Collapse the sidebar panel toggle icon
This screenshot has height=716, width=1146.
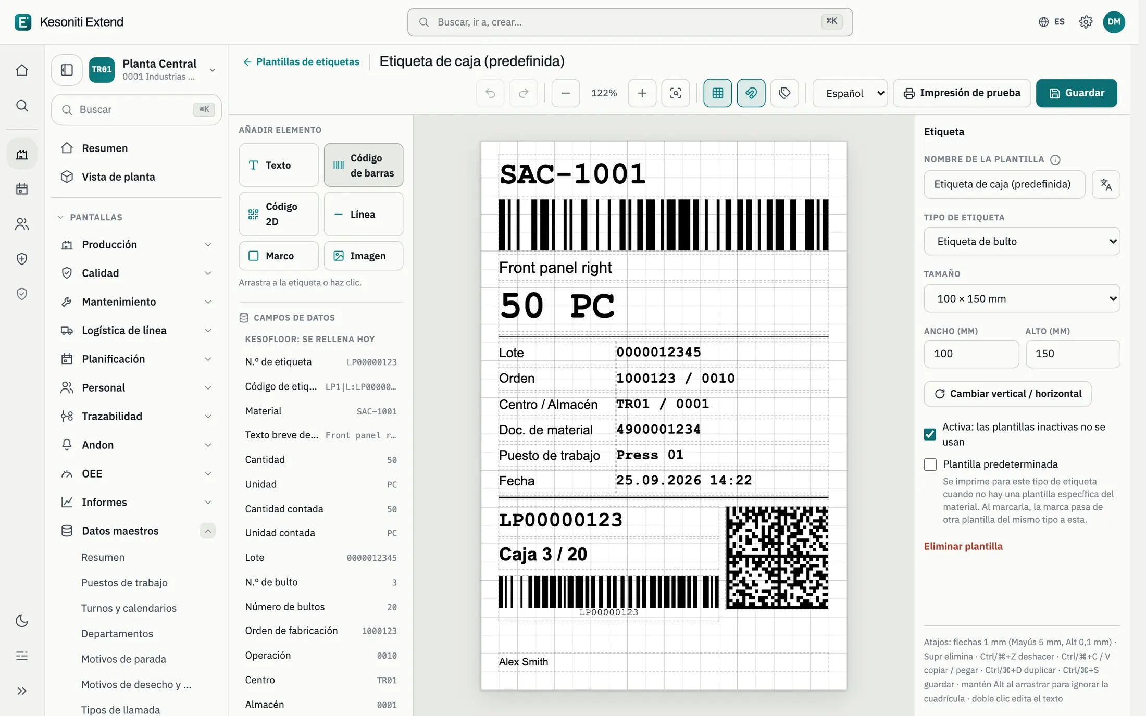click(67, 70)
